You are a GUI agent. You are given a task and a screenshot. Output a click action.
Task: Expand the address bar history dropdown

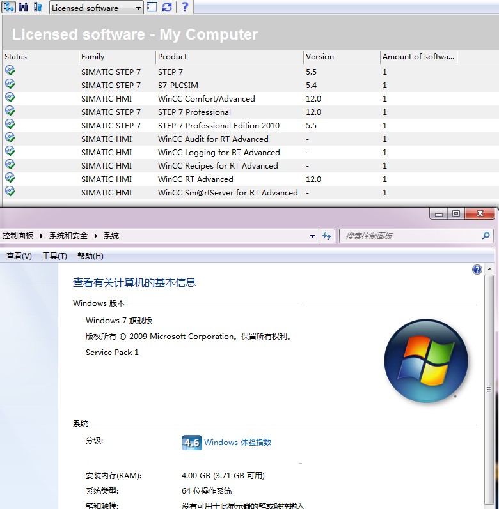point(312,236)
